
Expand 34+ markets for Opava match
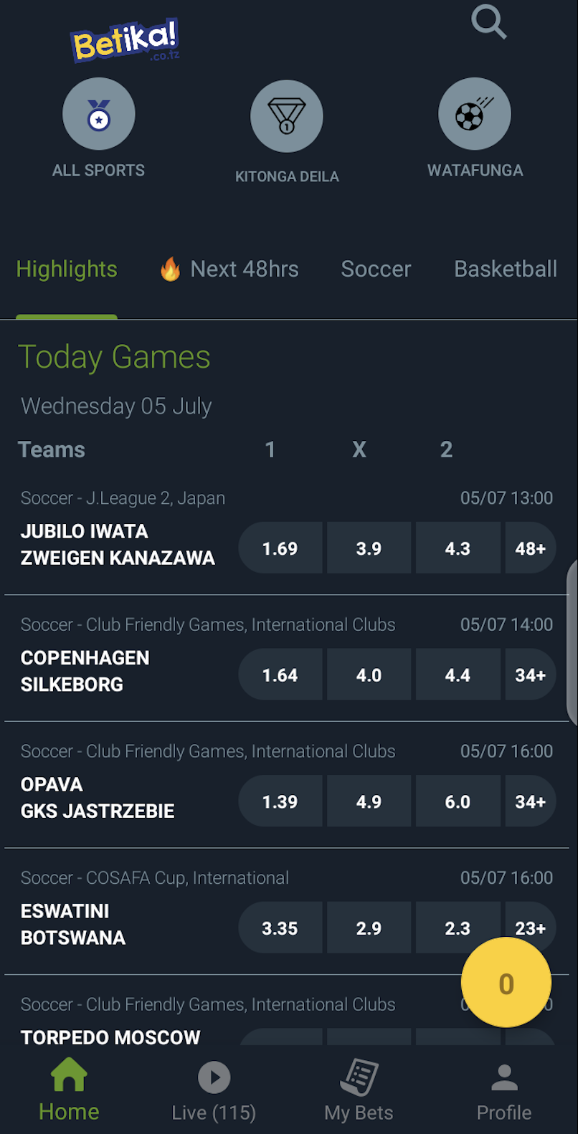tap(531, 802)
